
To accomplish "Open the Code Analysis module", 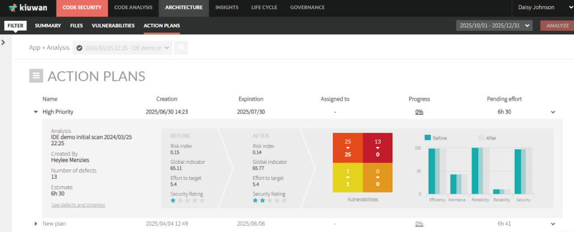I will click(x=133, y=8).
